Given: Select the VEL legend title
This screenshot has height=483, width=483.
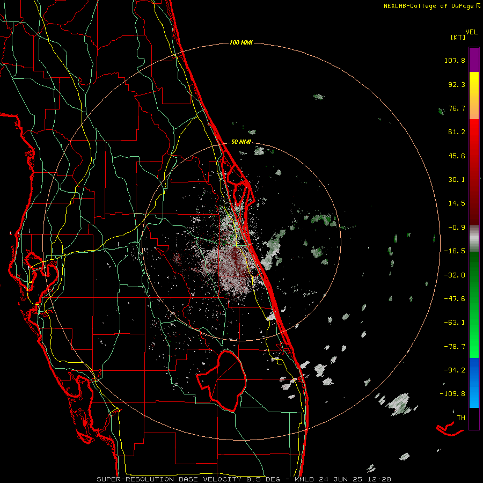Looking at the screenshot, I should click(472, 32).
